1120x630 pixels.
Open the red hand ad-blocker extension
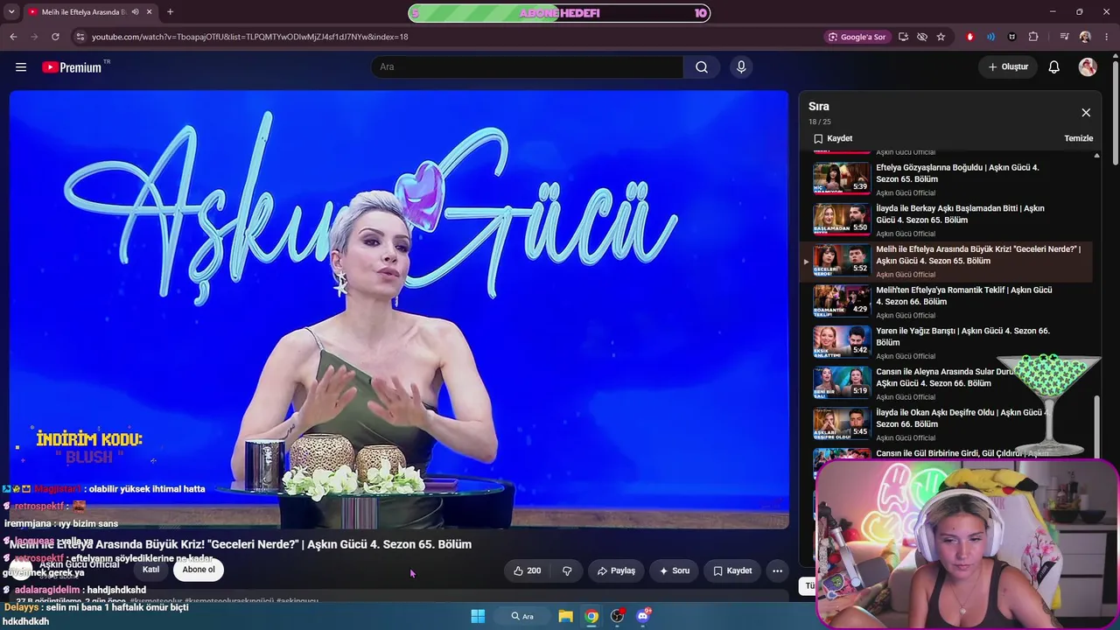[969, 37]
